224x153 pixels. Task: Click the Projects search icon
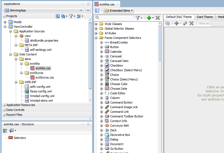[57, 16]
